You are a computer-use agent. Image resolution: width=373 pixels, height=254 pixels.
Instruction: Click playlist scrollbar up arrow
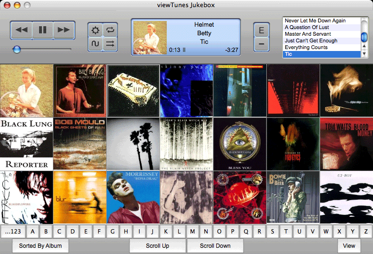(x=364, y=46)
